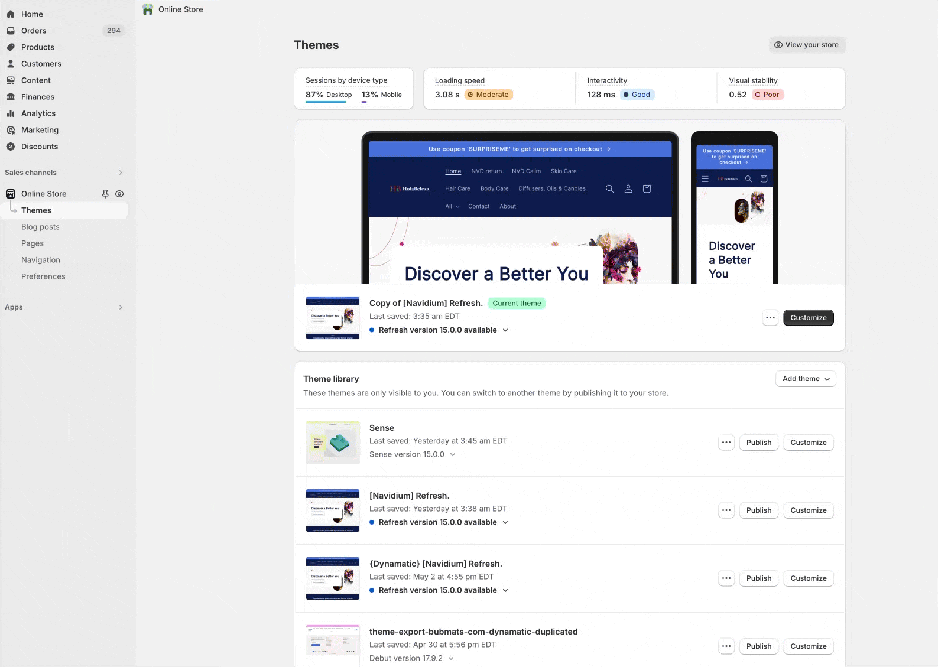Click NVD return link in store preview
The height and width of the screenshot is (667, 938).
point(486,171)
